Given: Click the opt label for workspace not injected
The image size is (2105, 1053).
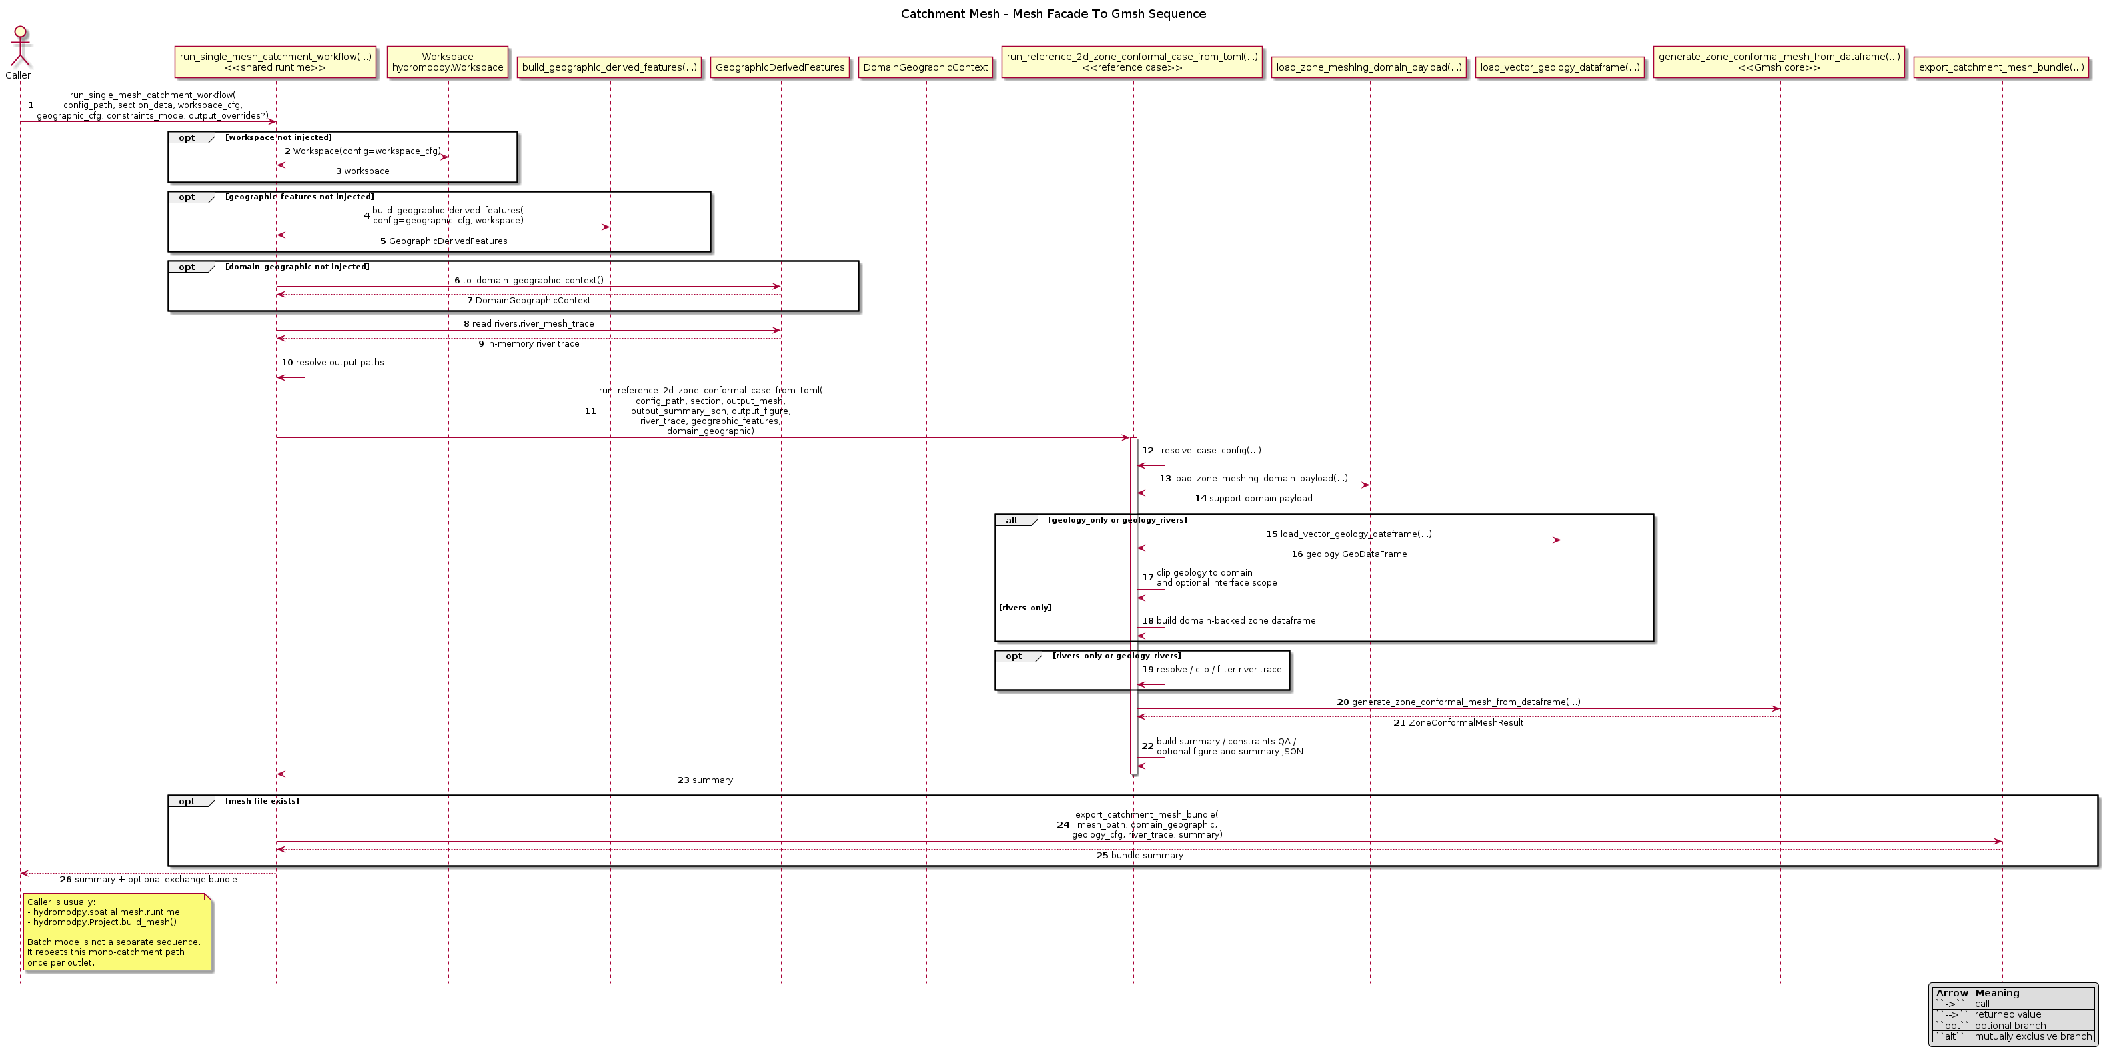Looking at the screenshot, I should point(187,138).
